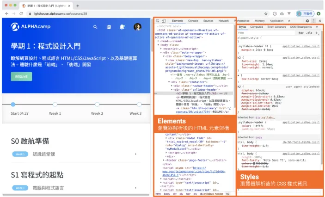Screen dimensions: 325x197
Task: Open the Memory tab
Action: click(x=259, y=21)
